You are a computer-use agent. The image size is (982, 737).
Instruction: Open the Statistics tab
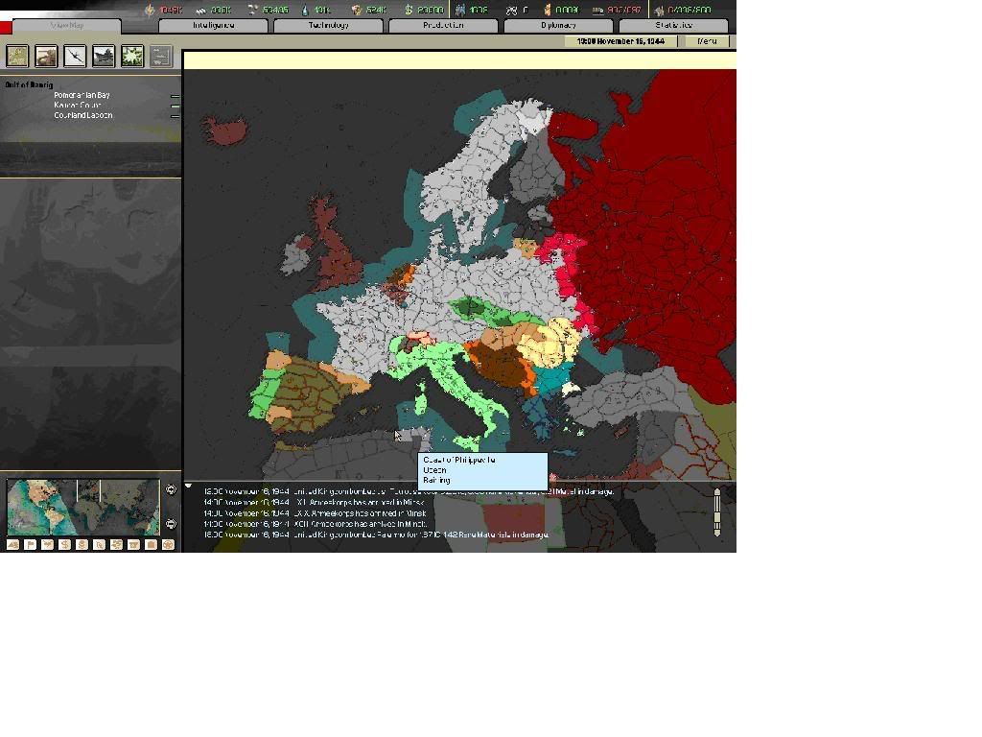[673, 26]
